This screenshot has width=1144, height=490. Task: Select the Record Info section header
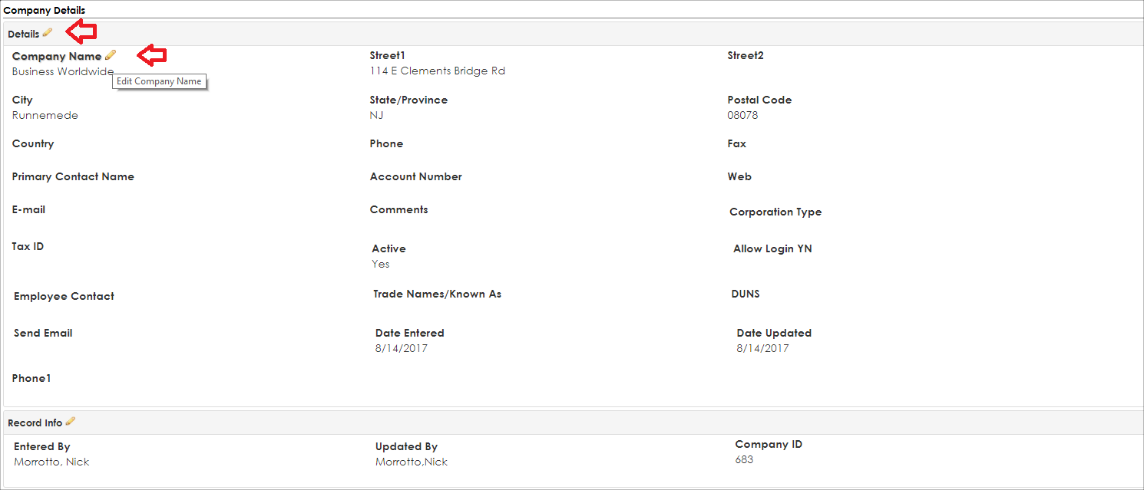coord(574,423)
